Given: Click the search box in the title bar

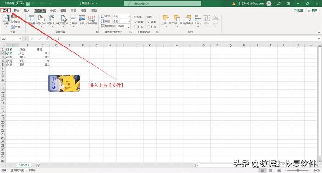Looking at the screenshot, I should click(163, 4).
